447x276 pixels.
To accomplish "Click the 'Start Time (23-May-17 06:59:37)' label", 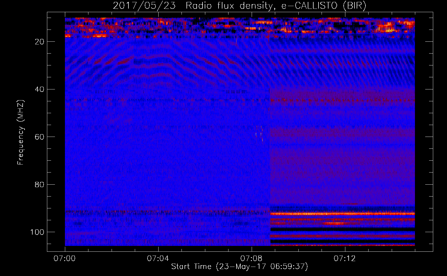I will [x=239, y=267].
